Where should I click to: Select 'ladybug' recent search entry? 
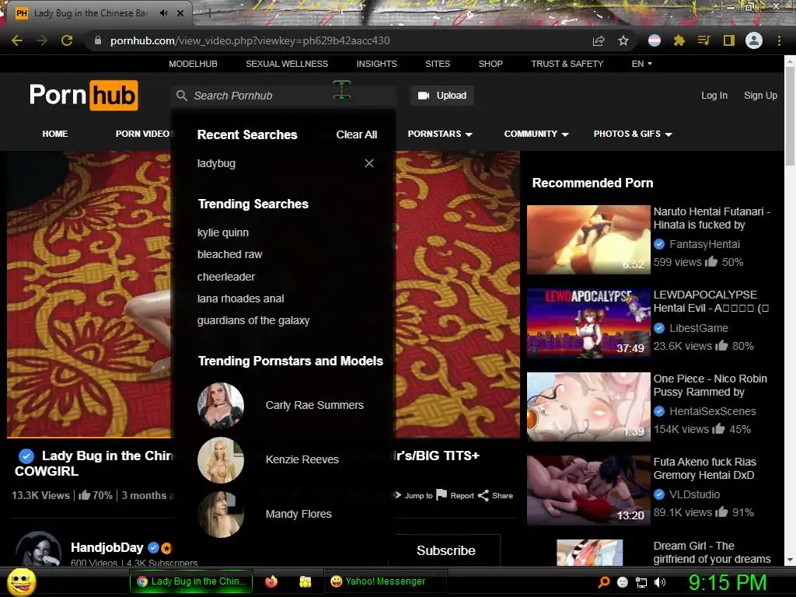216,163
